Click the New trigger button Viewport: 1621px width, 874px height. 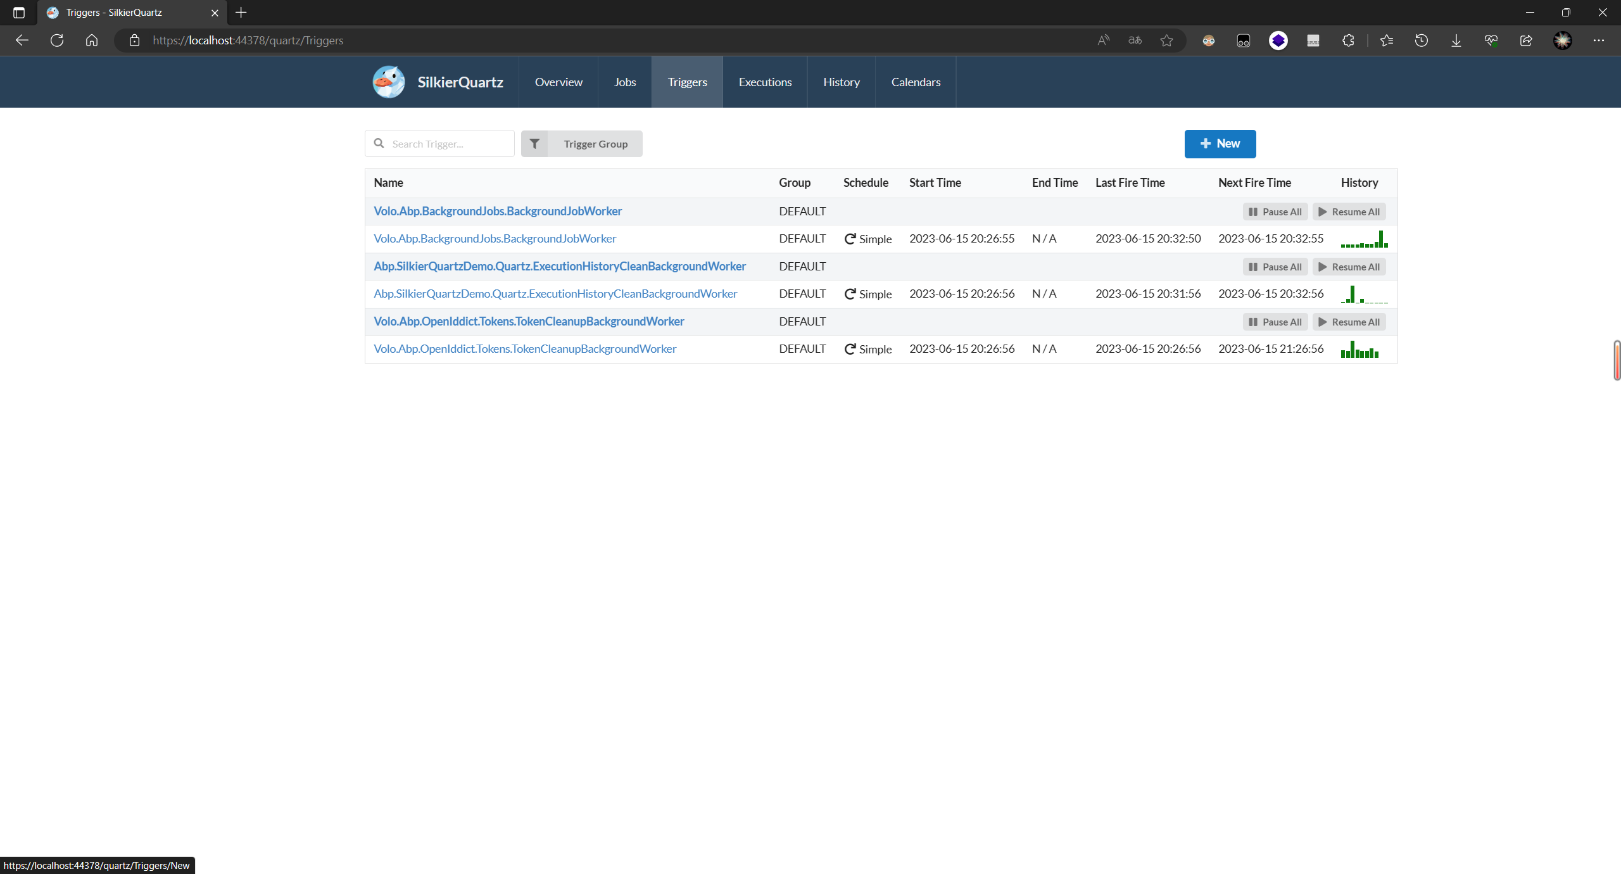pos(1220,144)
